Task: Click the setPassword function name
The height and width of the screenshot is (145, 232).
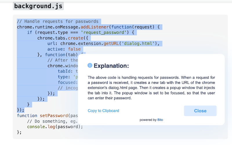Action: tap(54, 116)
